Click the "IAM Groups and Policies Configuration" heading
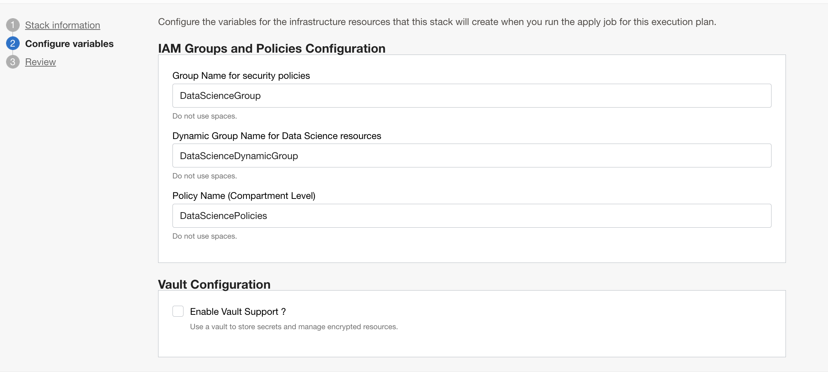828x372 pixels. tap(271, 48)
